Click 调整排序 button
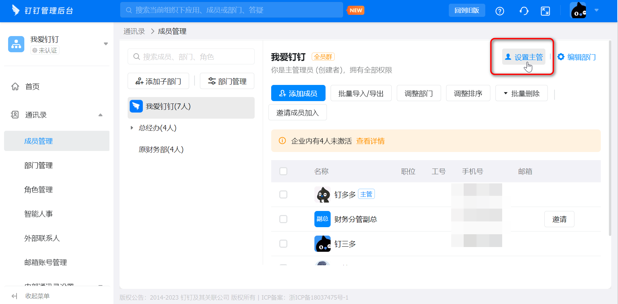Viewport: 618px width, 304px height. pyautogui.click(x=468, y=93)
